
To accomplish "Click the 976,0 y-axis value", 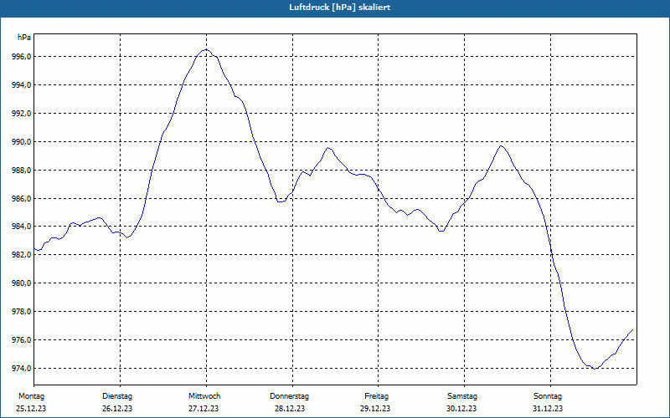I will tap(20, 340).
